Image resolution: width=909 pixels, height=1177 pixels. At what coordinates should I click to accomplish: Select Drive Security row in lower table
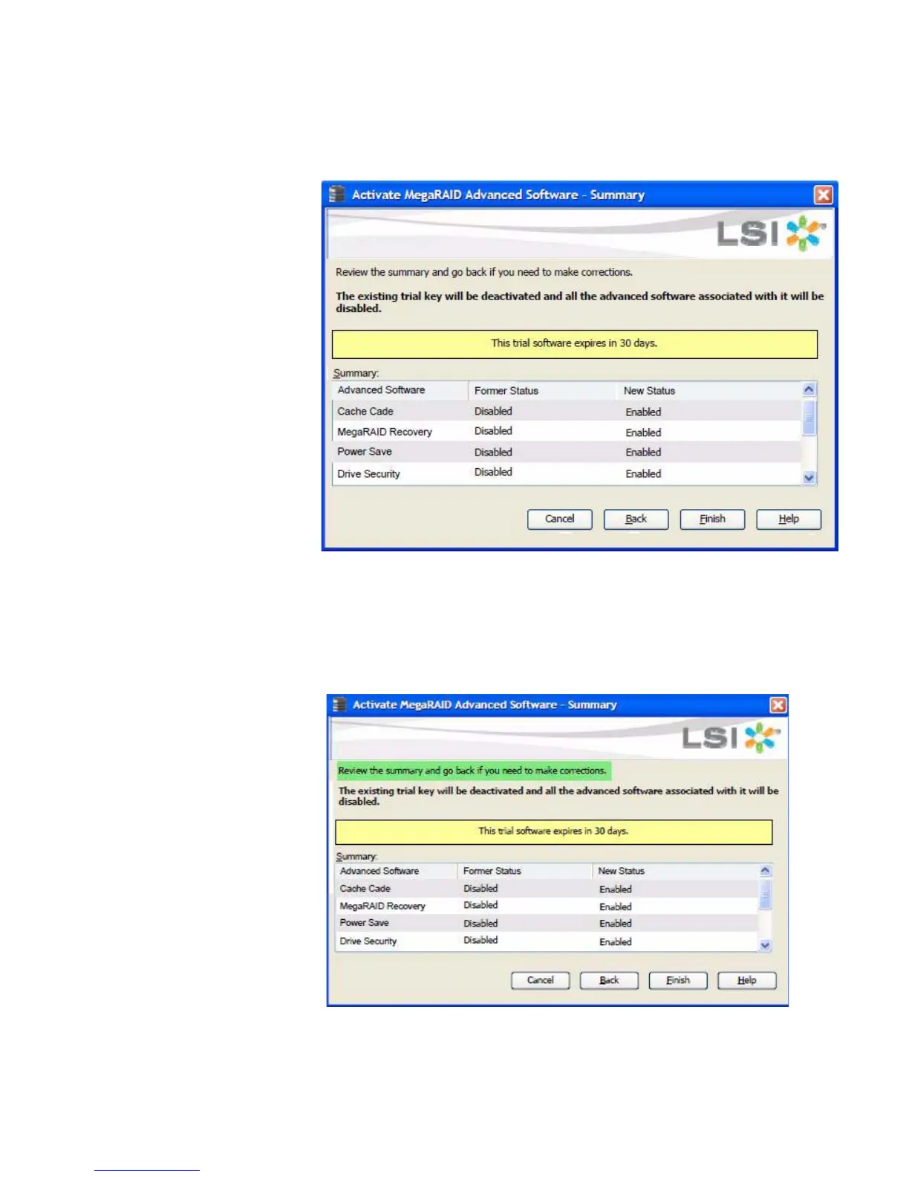coord(547,941)
